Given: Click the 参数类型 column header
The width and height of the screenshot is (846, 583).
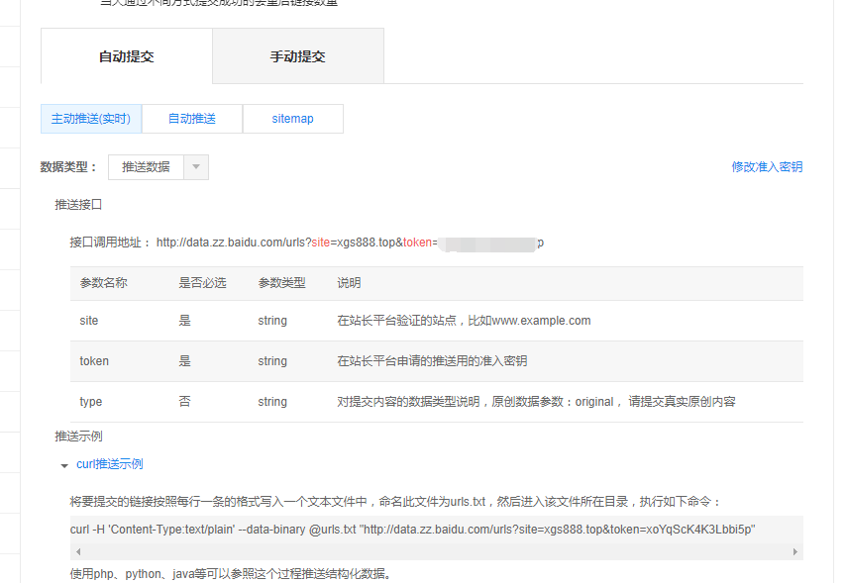Looking at the screenshot, I should (x=281, y=283).
